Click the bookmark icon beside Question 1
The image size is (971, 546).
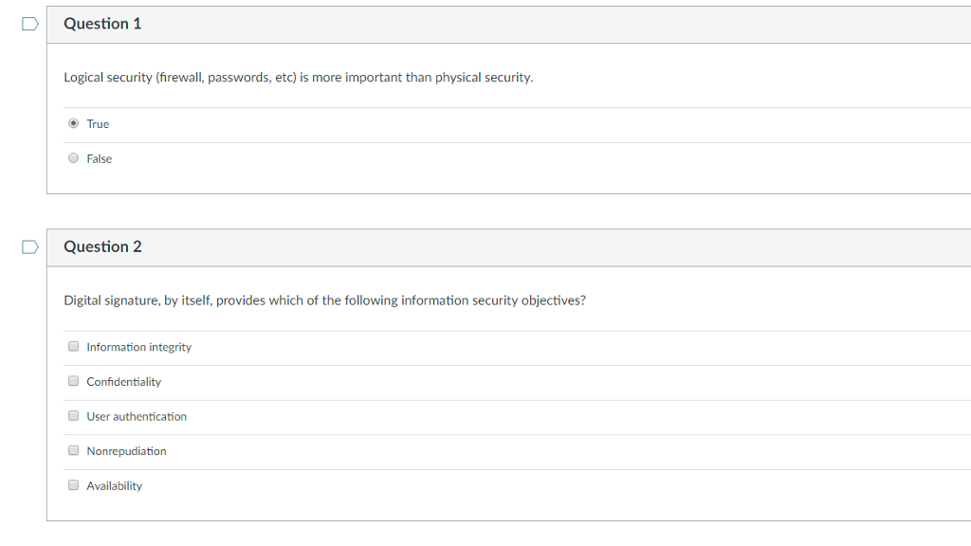[29, 23]
